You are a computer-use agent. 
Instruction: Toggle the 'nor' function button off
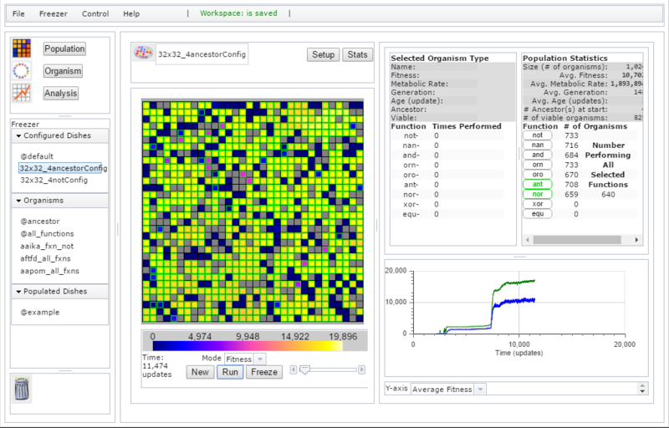537,193
